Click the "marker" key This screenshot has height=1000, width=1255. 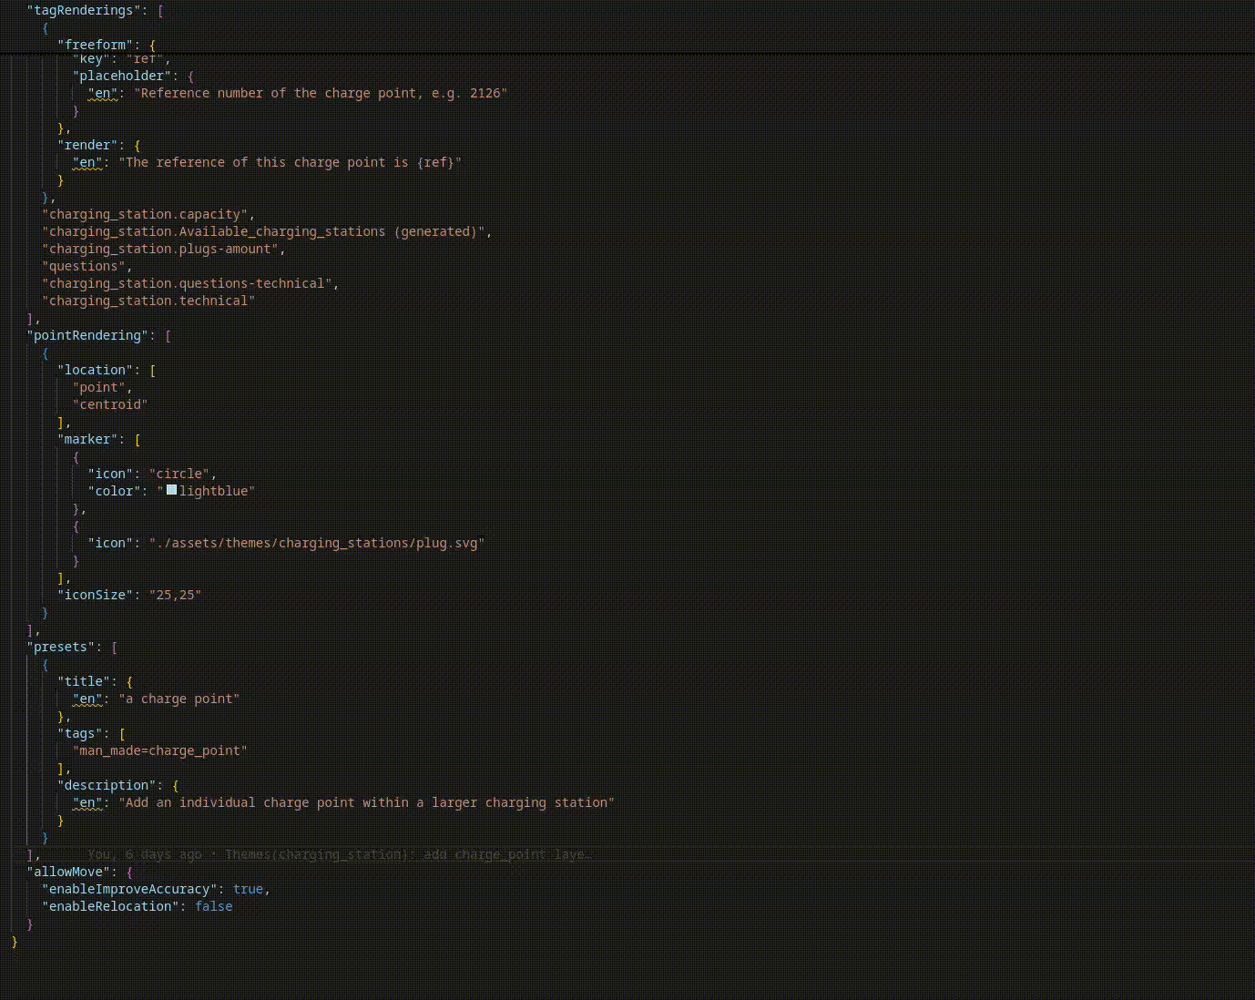tap(88, 439)
